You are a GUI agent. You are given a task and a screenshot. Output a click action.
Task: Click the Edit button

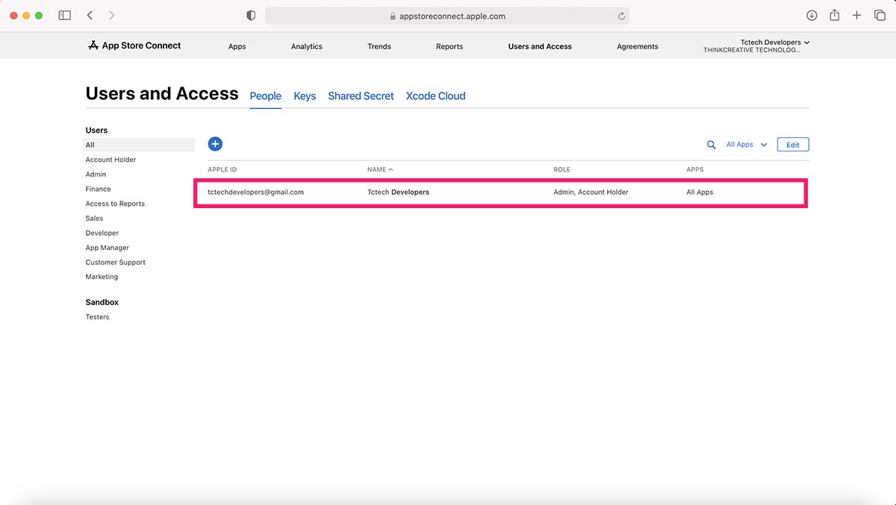(x=793, y=145)
